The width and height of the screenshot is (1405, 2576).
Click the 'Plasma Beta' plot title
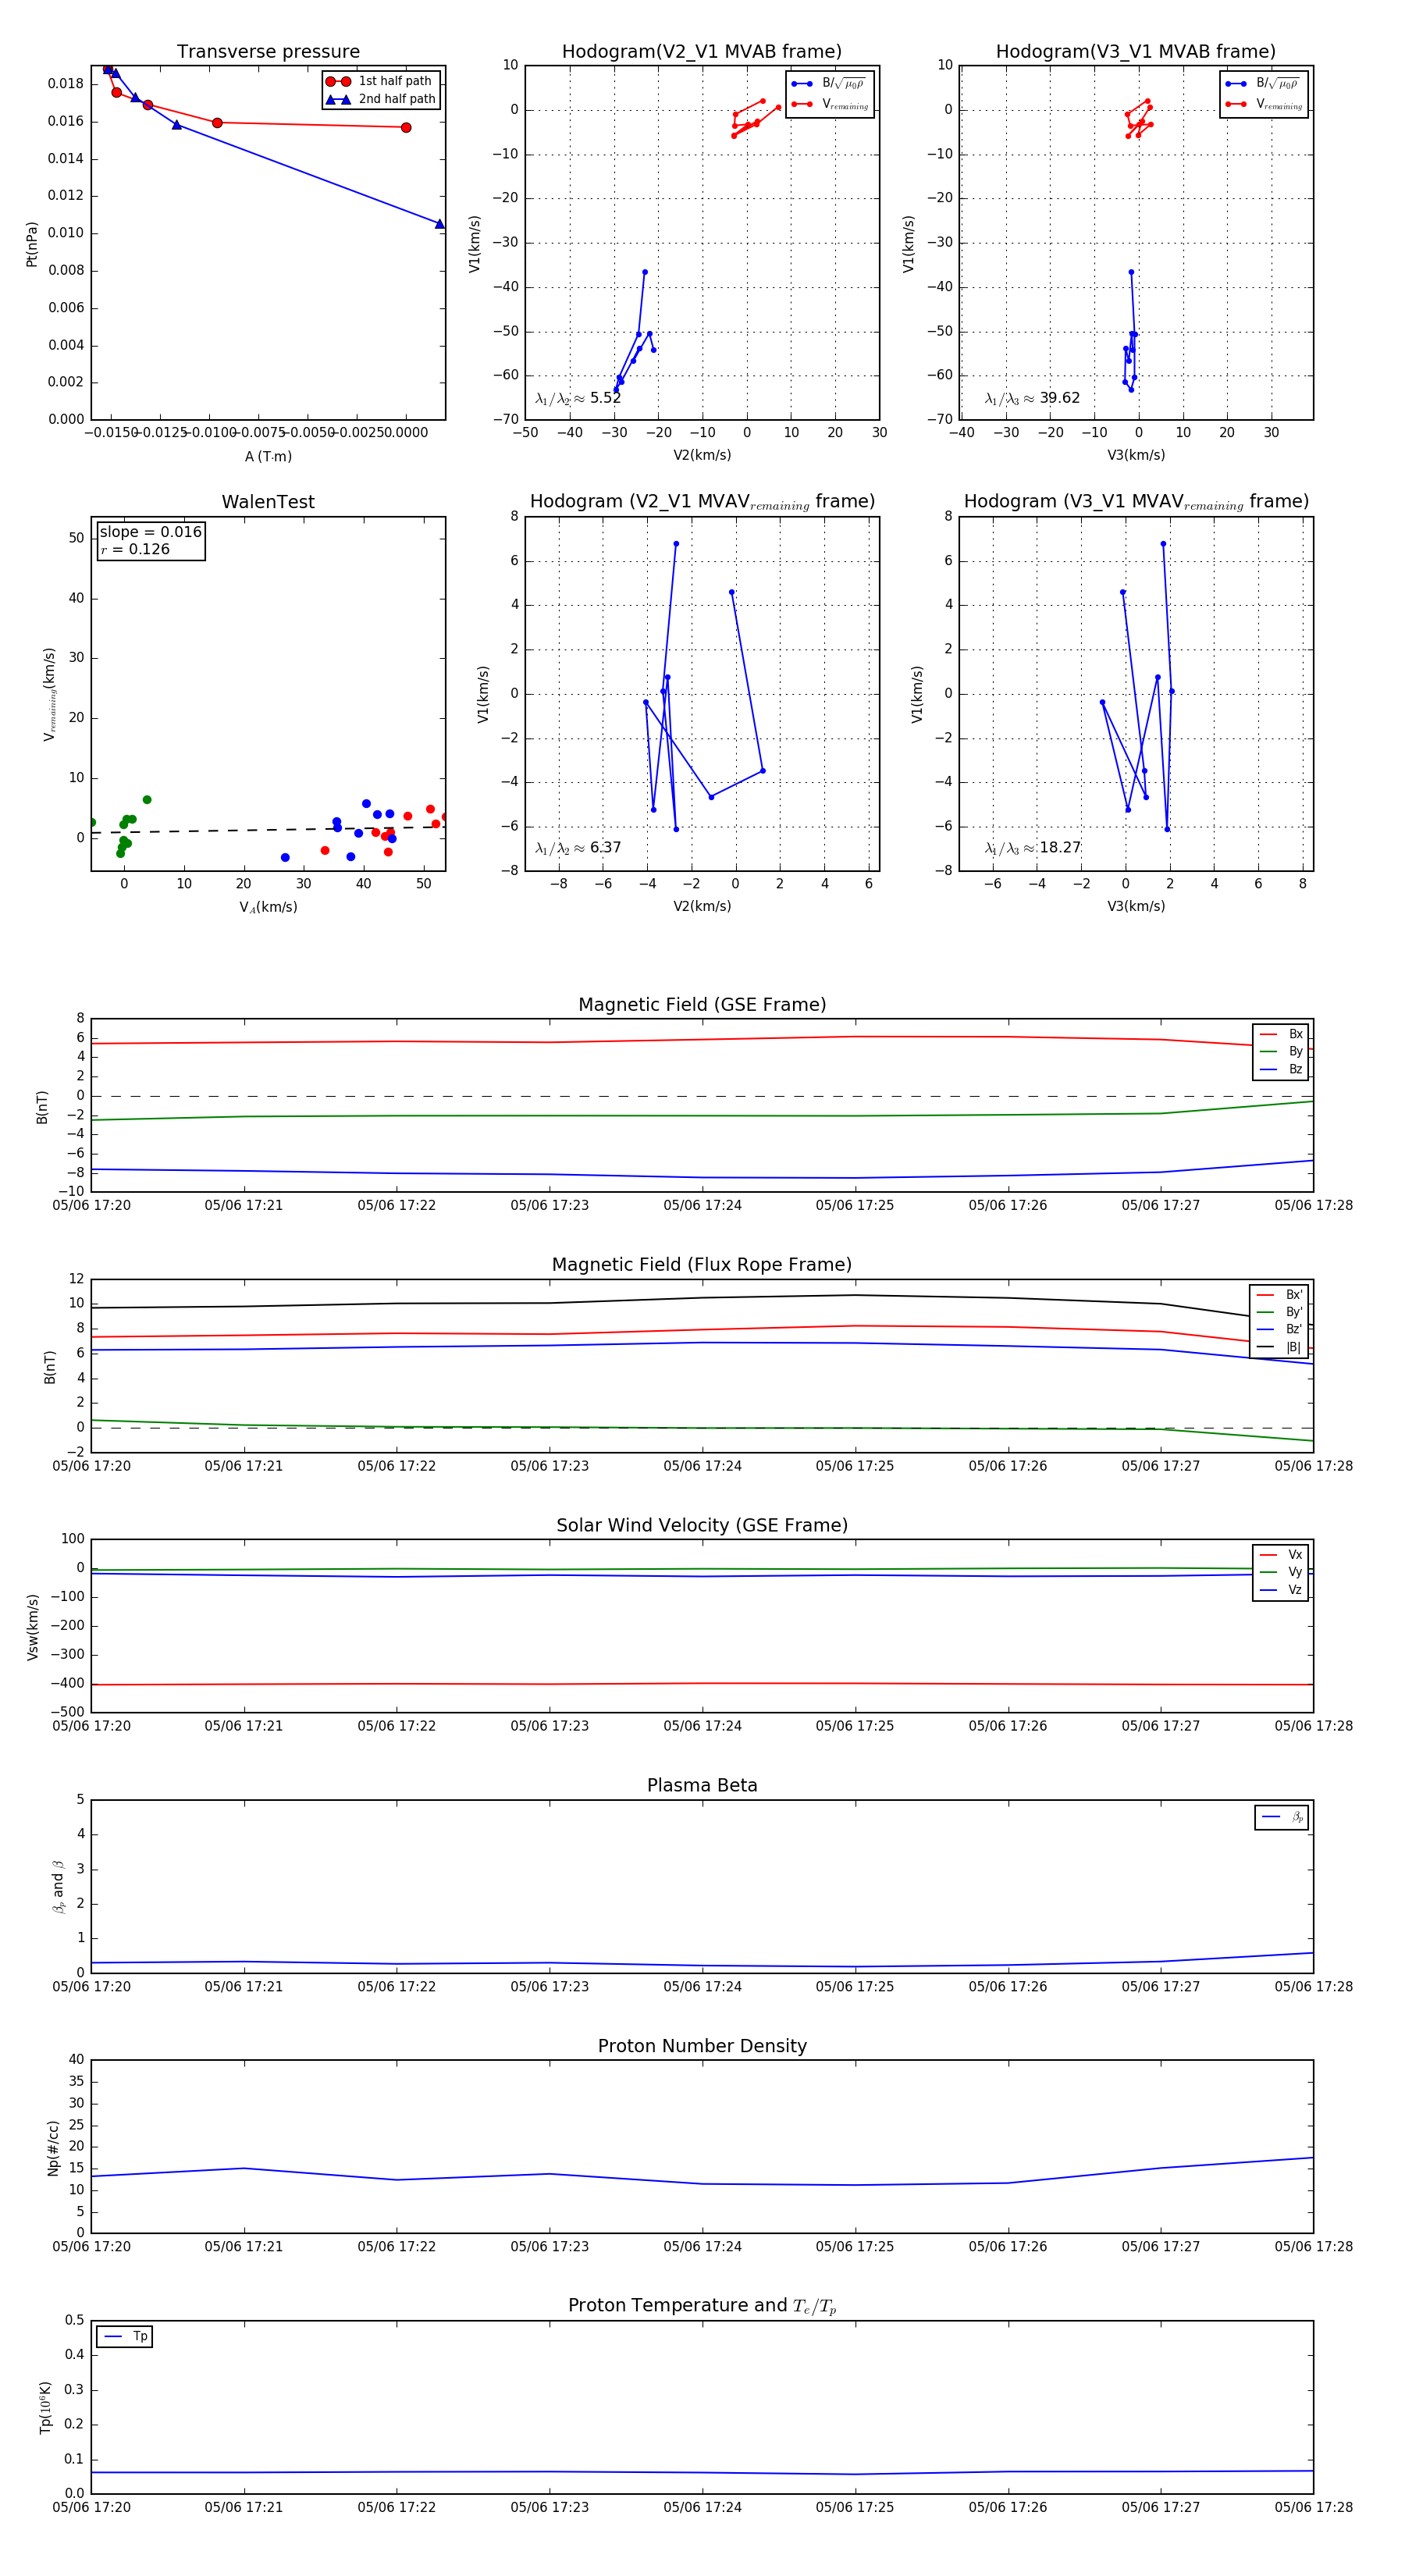[702, 1785]
